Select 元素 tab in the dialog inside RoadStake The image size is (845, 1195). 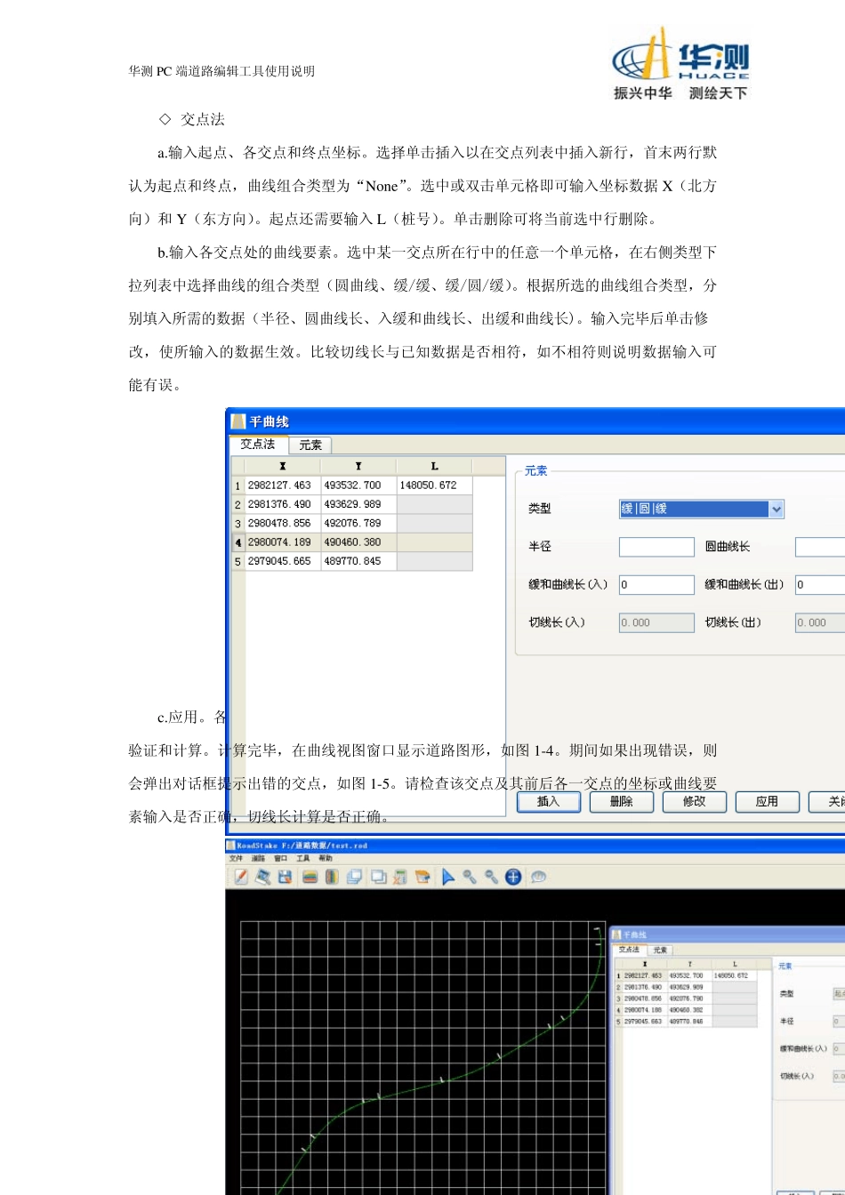point(659,950)
